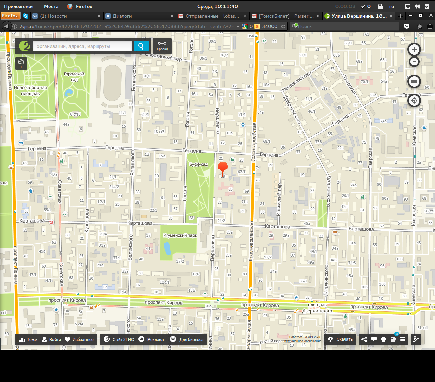Image resolution: width=435 pixels, height=382 pixels.
Task: Click the volume icon in system tray
Action: 417,6
